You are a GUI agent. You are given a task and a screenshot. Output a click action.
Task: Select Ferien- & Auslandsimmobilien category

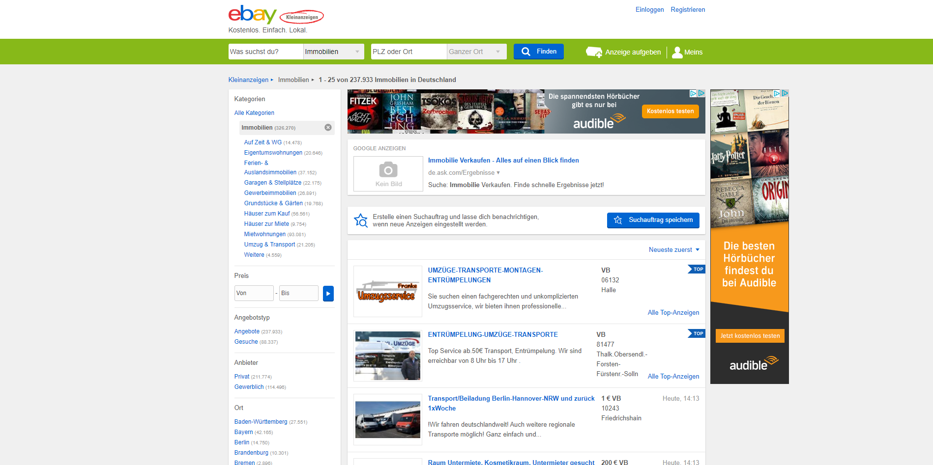tap(270, 167)
